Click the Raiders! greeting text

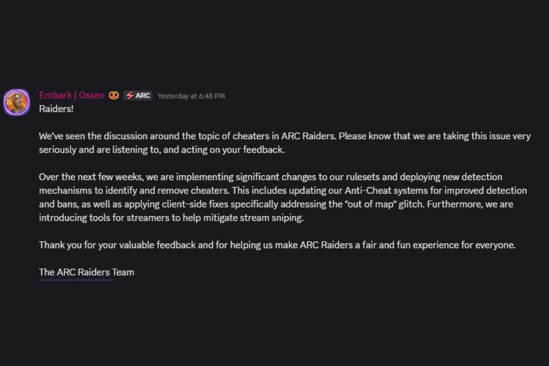pyautogui.click(x=56, y=109)
